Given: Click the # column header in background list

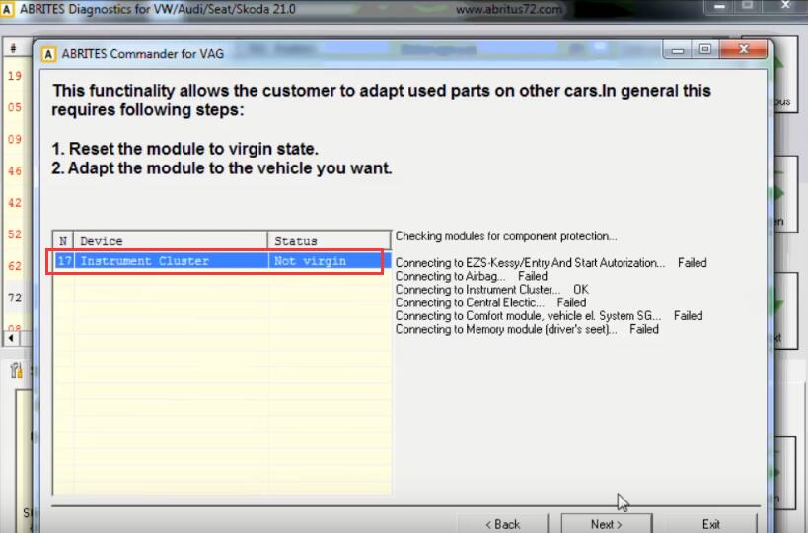Looking at the screenshot, I should pos(13,48).
